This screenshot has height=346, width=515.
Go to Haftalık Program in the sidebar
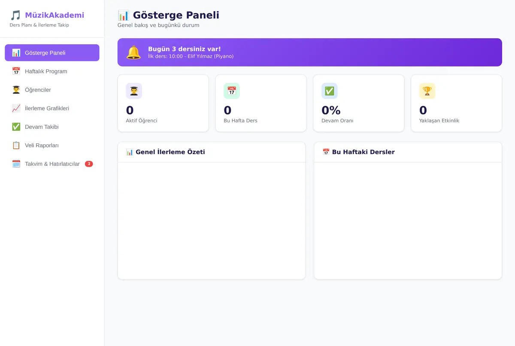pyautogui.click(x=52, y=71)
